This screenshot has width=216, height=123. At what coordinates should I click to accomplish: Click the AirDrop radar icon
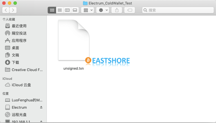click(x=8, y=33)
